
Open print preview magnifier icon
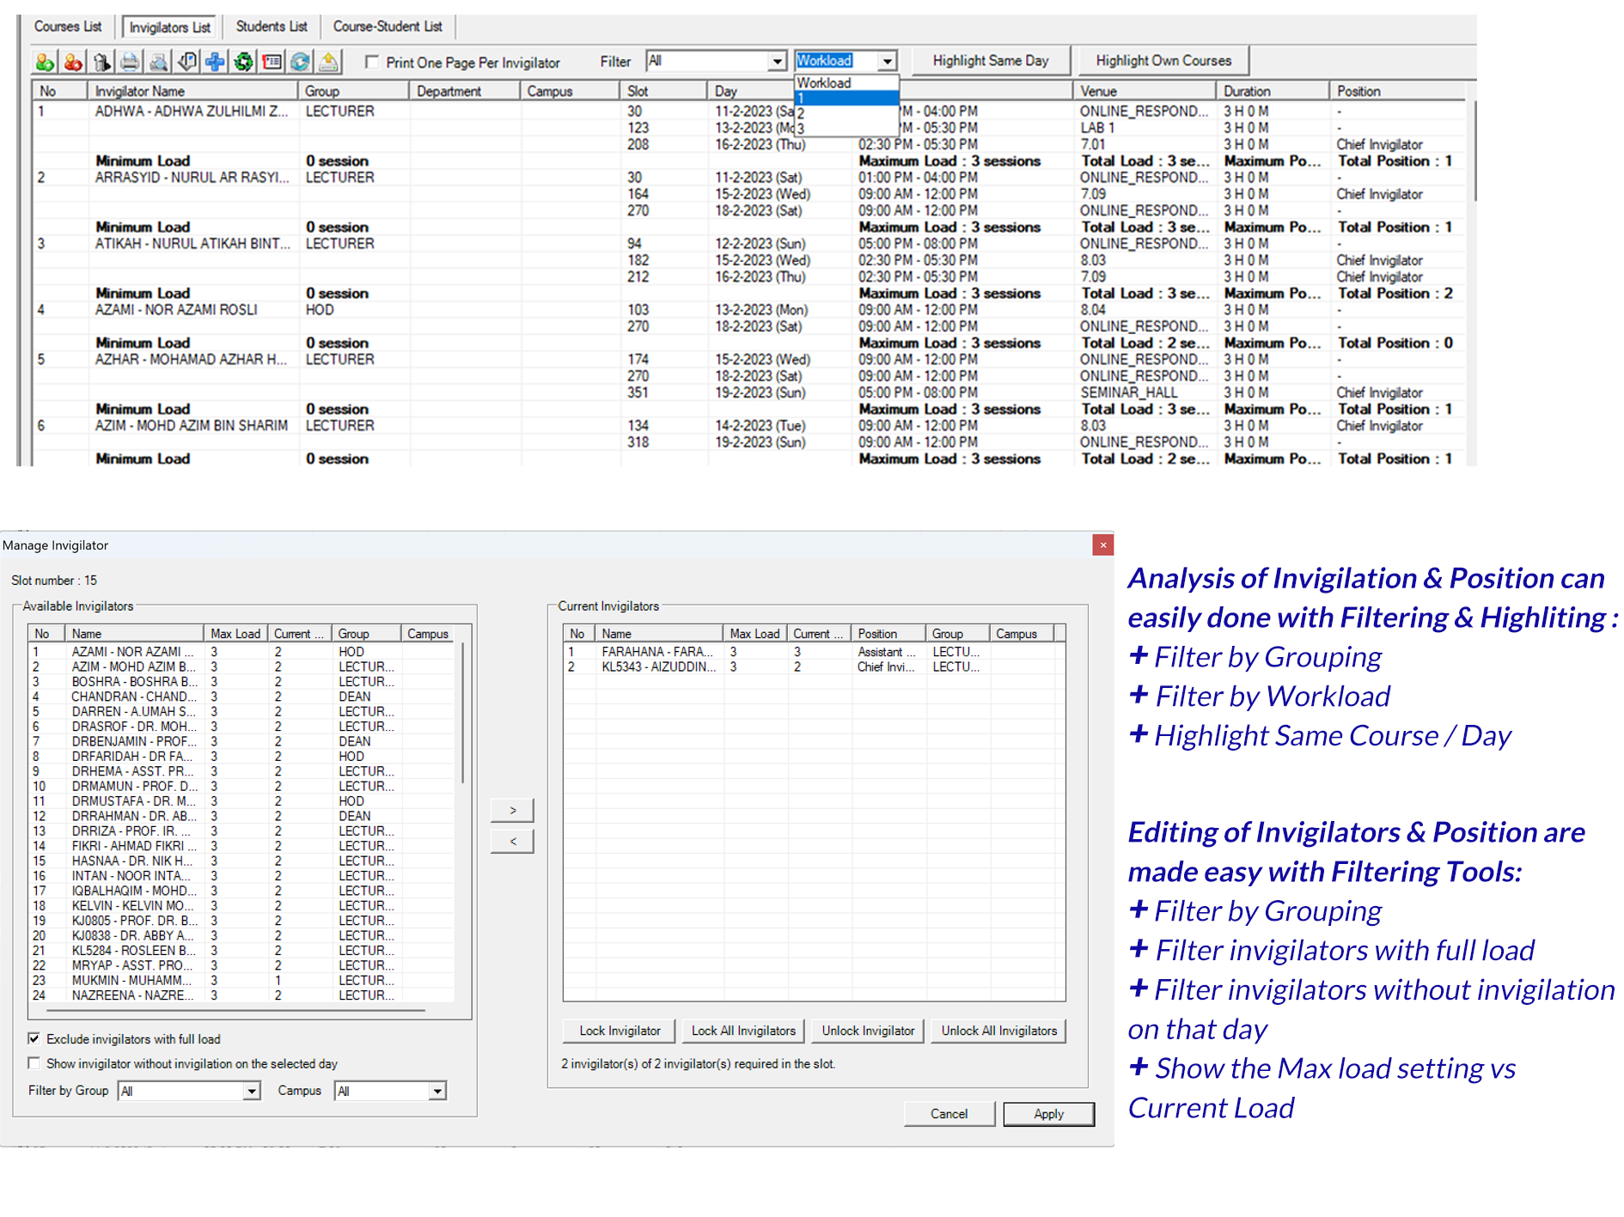(158, 62)
